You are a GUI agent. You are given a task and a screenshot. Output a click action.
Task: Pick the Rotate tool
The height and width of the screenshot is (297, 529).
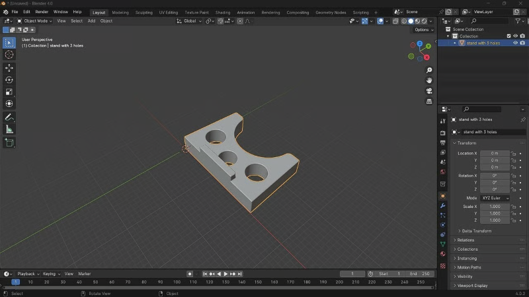point(9,80)
